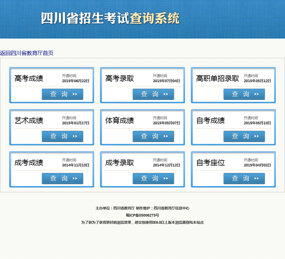Screen dimensions: 285x259
Task: Click the date 2015年05月18日
Action: coord(257,123)
